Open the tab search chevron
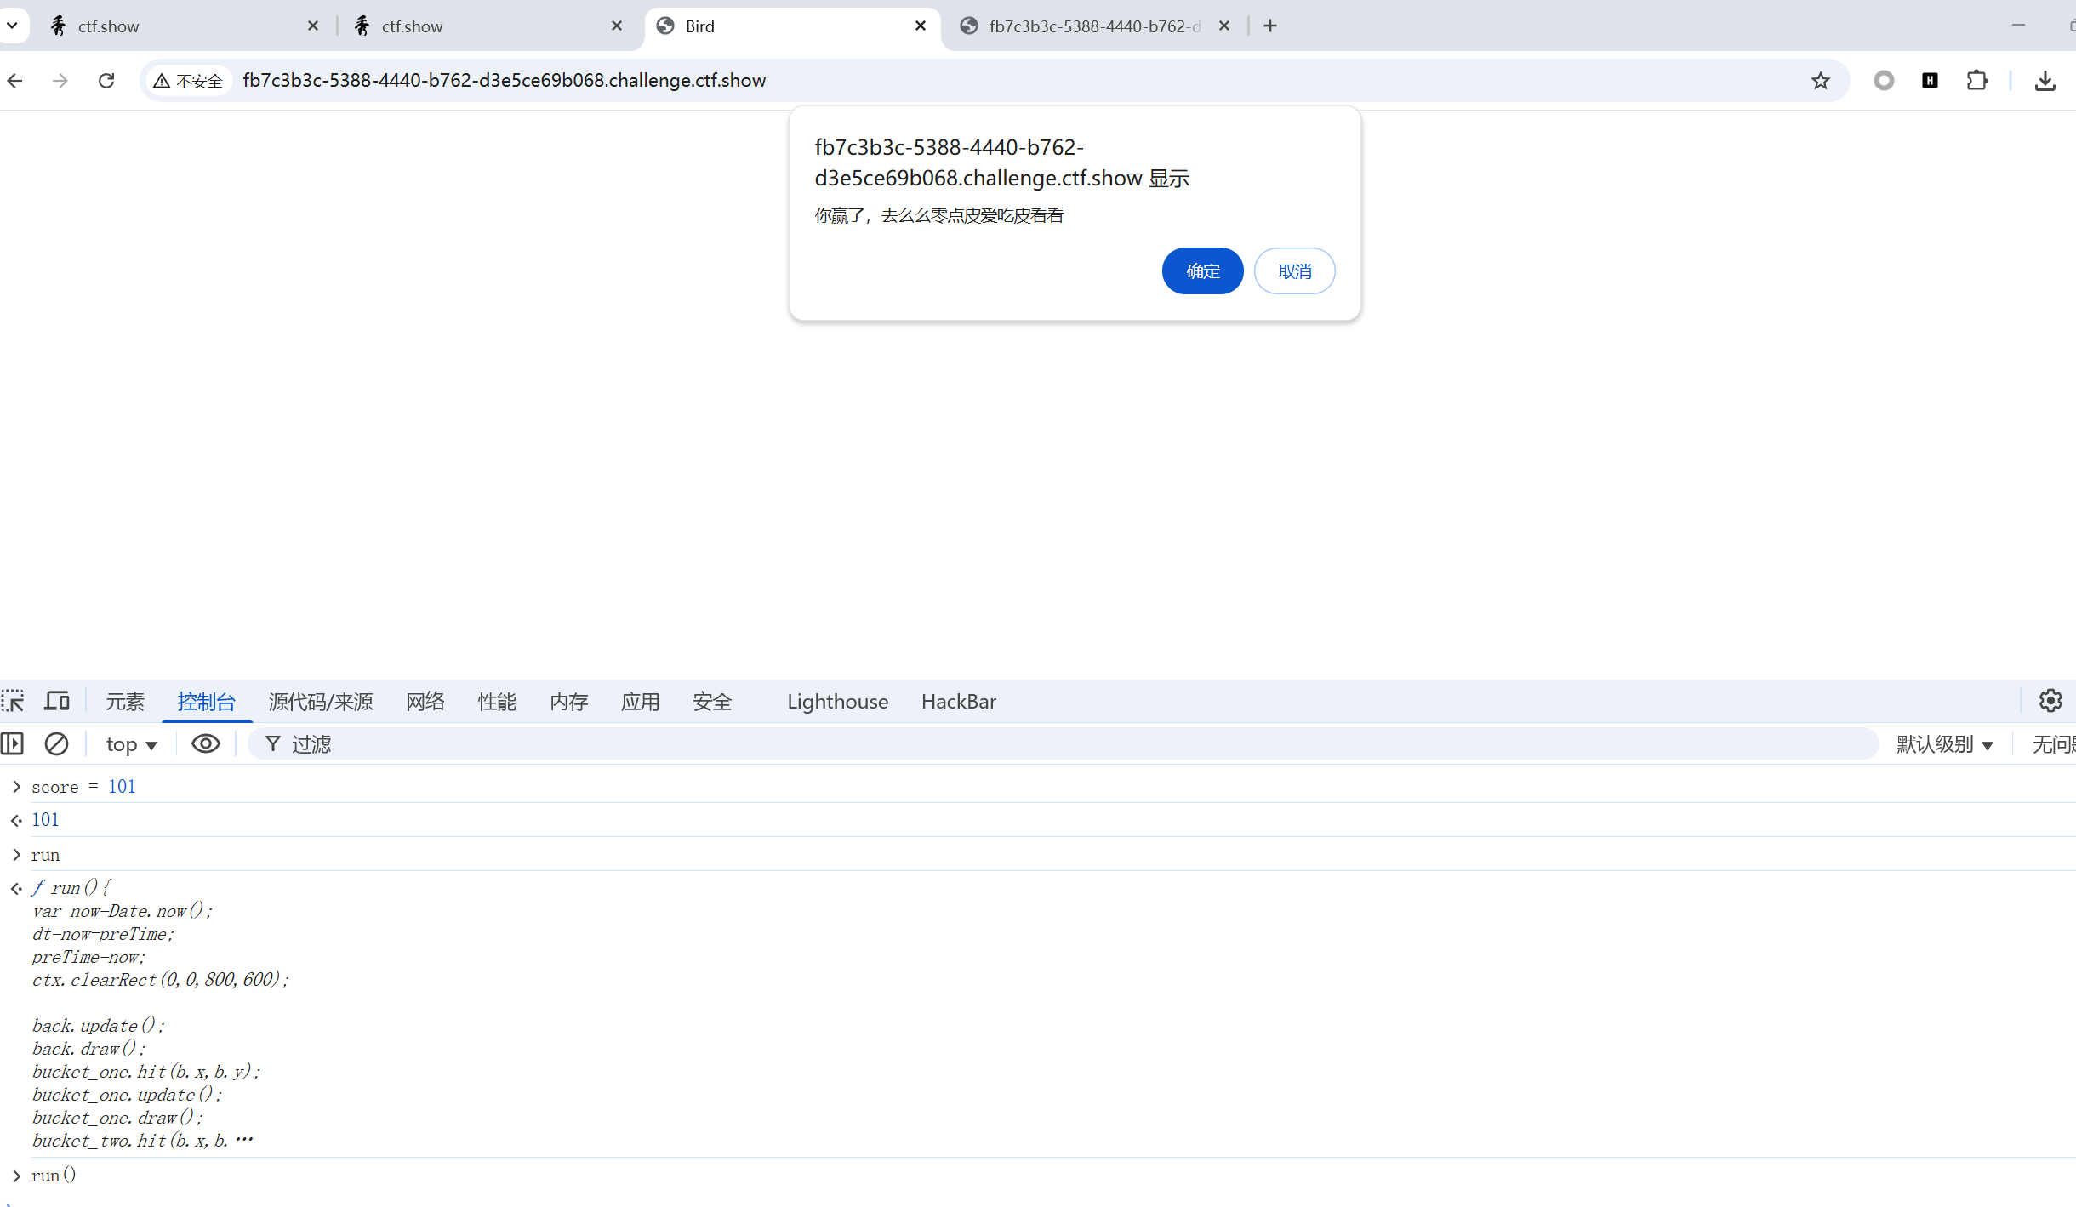 coord(12,26)
